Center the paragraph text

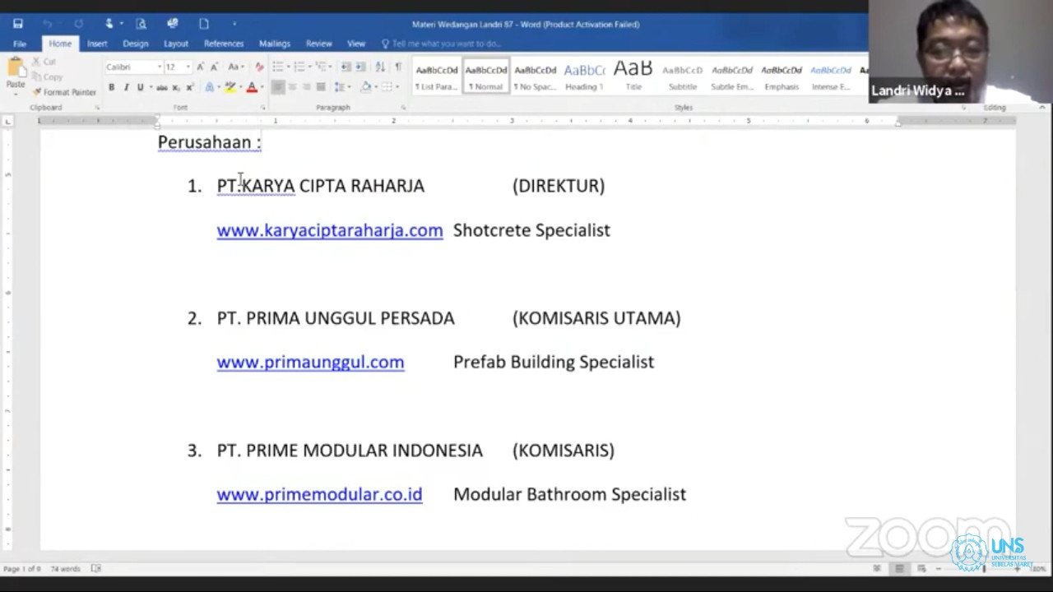[293, 87]
